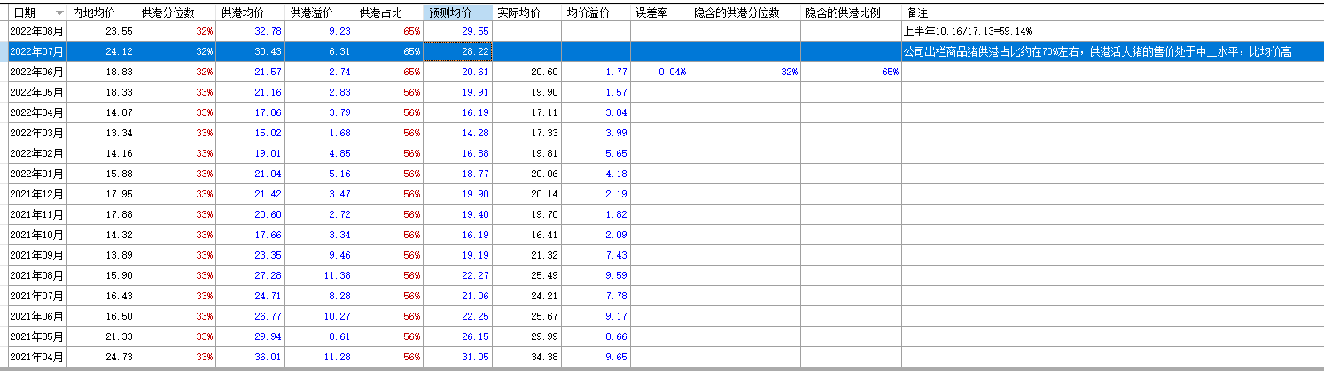1324x371 pixels.
Task: Click 均价溢价 value 9.65
Action: 596,357
